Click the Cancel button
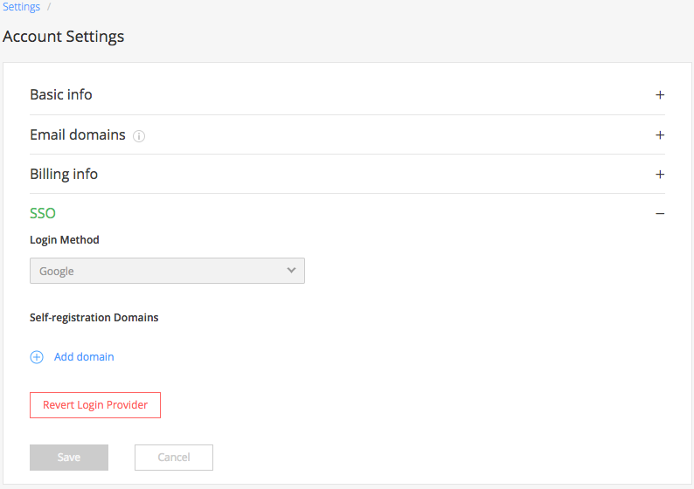The image size is (694, 489). (x=174, y=458)
